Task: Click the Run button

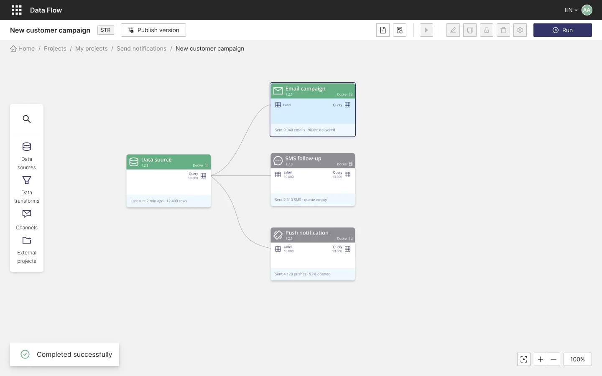Action: 563,30
